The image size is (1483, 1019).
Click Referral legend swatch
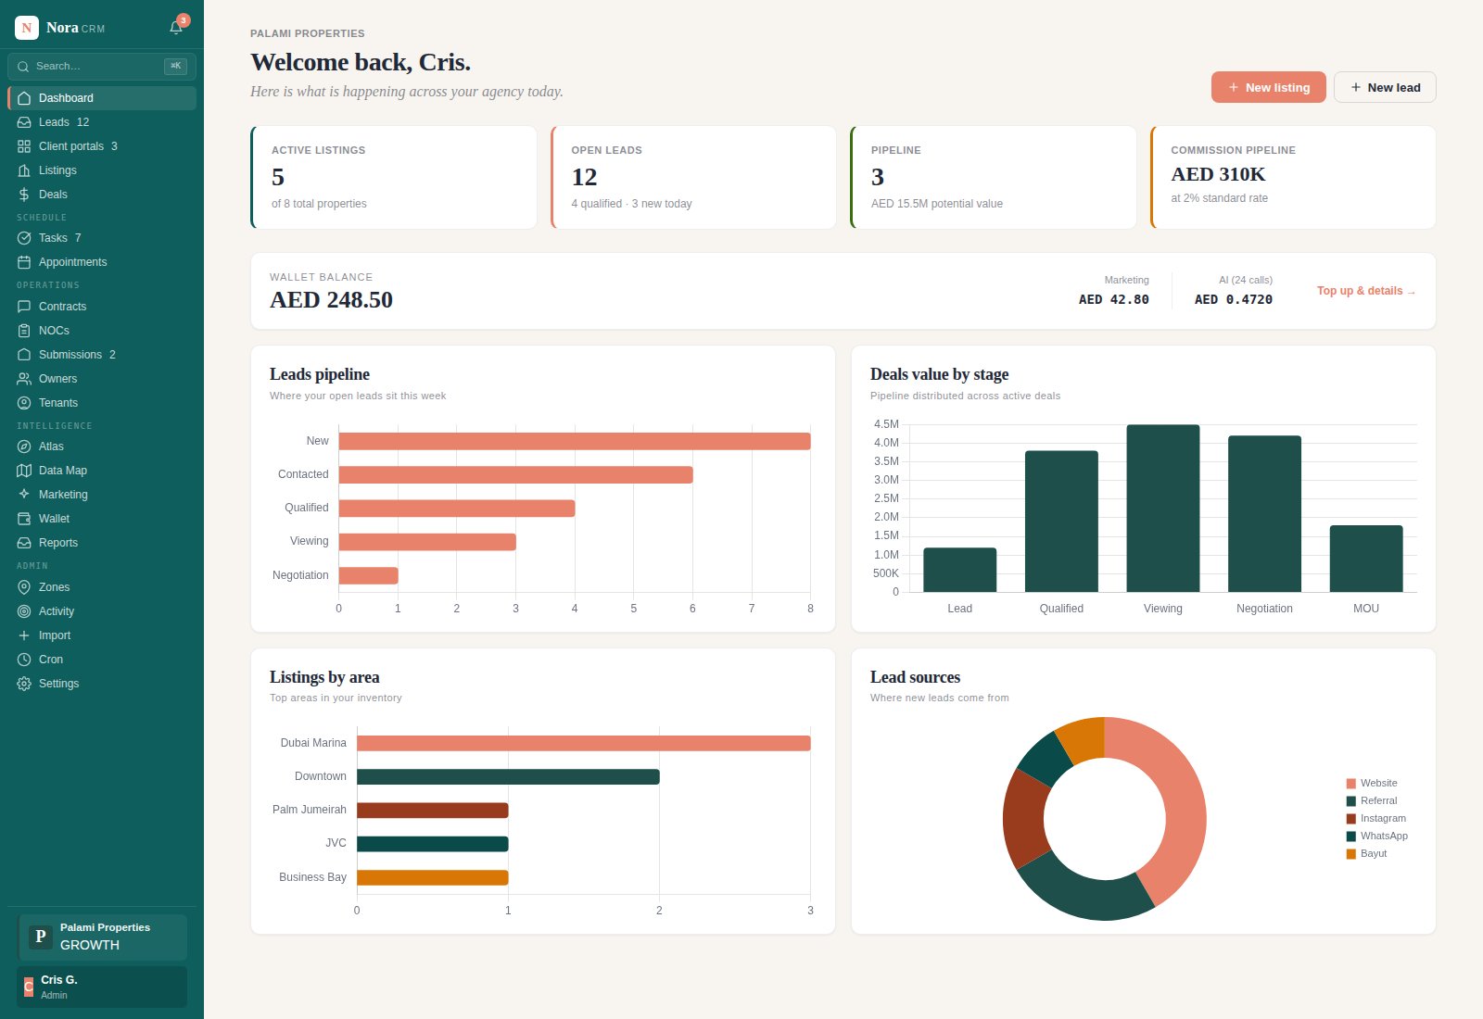pyautogui.click(x=1351, y=801)
